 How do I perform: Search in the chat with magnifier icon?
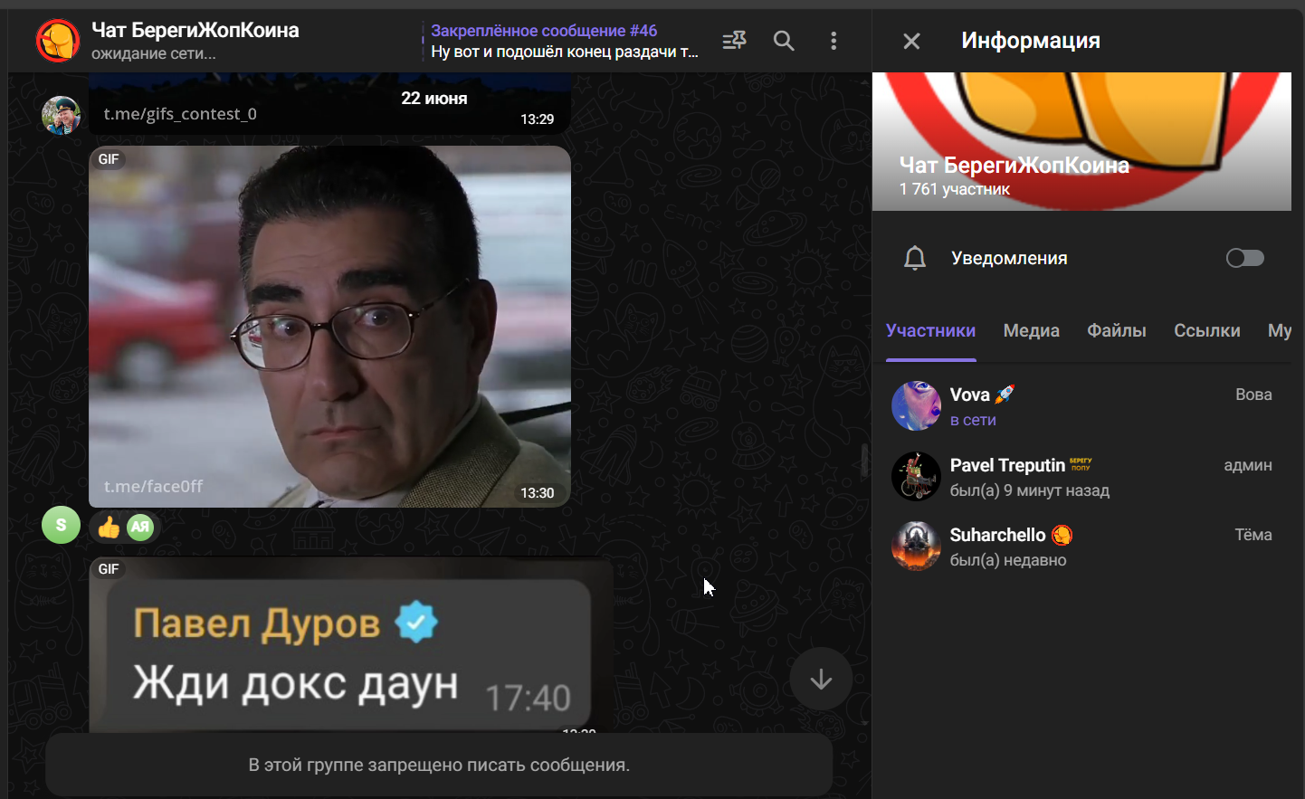point(784,41)
